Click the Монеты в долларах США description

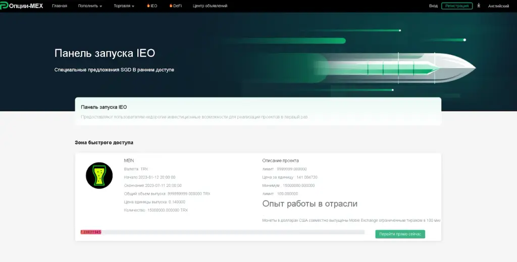[x=351, y=221]
